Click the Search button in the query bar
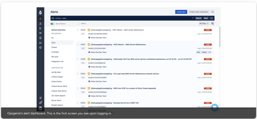The width and height of the screenshot is (257, 119). (x=199, y=18)
